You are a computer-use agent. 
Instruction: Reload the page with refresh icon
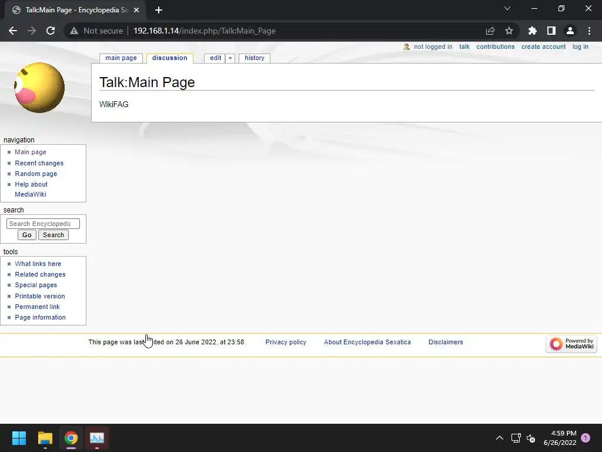point(51,31)
